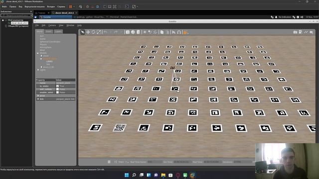Expand the Lights tree node
The width and height of the screenshot is (319, 179).
point(38,70)
